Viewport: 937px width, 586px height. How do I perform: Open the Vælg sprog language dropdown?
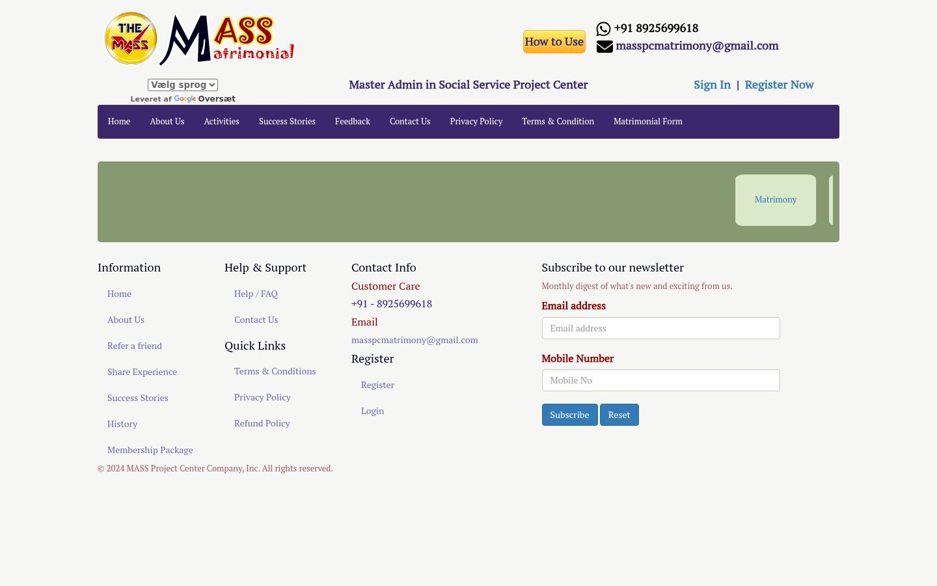[183, 85]
